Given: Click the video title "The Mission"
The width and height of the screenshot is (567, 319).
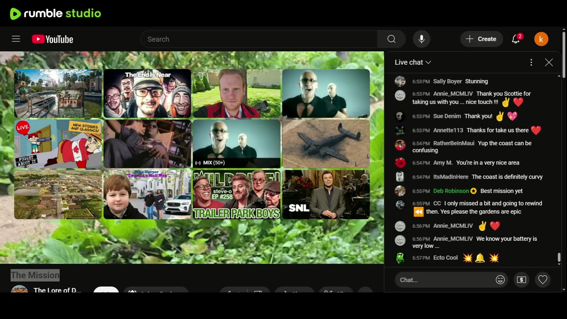Looking at the screenshot, I should tap(35, 275).
